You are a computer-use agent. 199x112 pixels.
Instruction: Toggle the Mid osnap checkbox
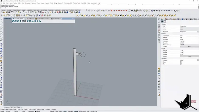[x=14, y=109]
